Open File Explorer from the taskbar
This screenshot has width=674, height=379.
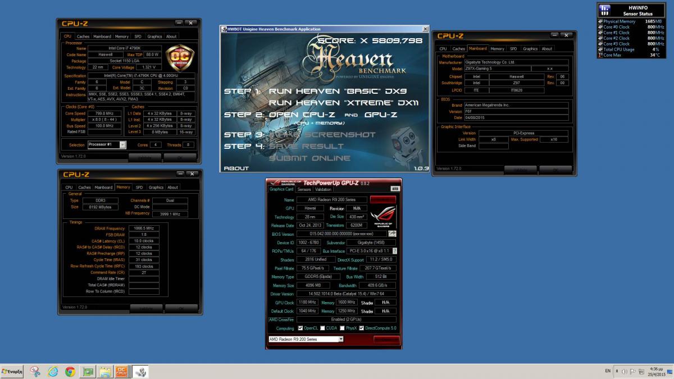(x=105, y=371)
